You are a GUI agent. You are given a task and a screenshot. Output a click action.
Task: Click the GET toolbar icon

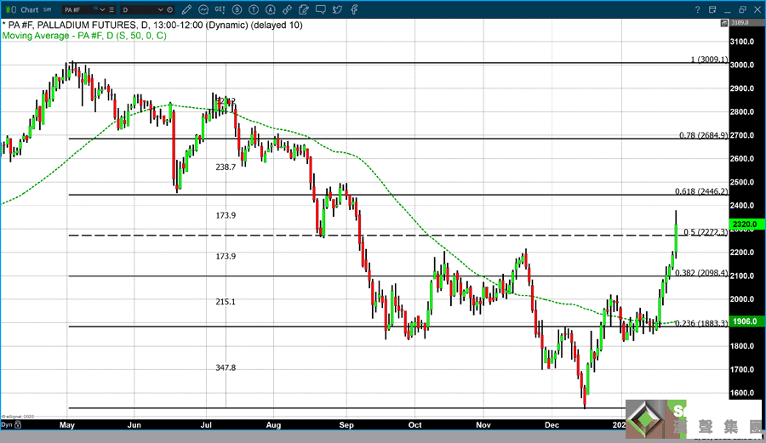tap(220, 9)
